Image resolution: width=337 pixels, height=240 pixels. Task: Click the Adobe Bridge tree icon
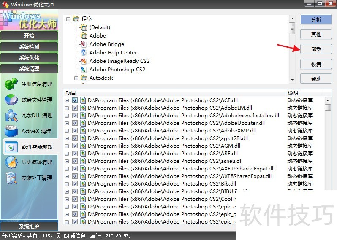point(84,44)
